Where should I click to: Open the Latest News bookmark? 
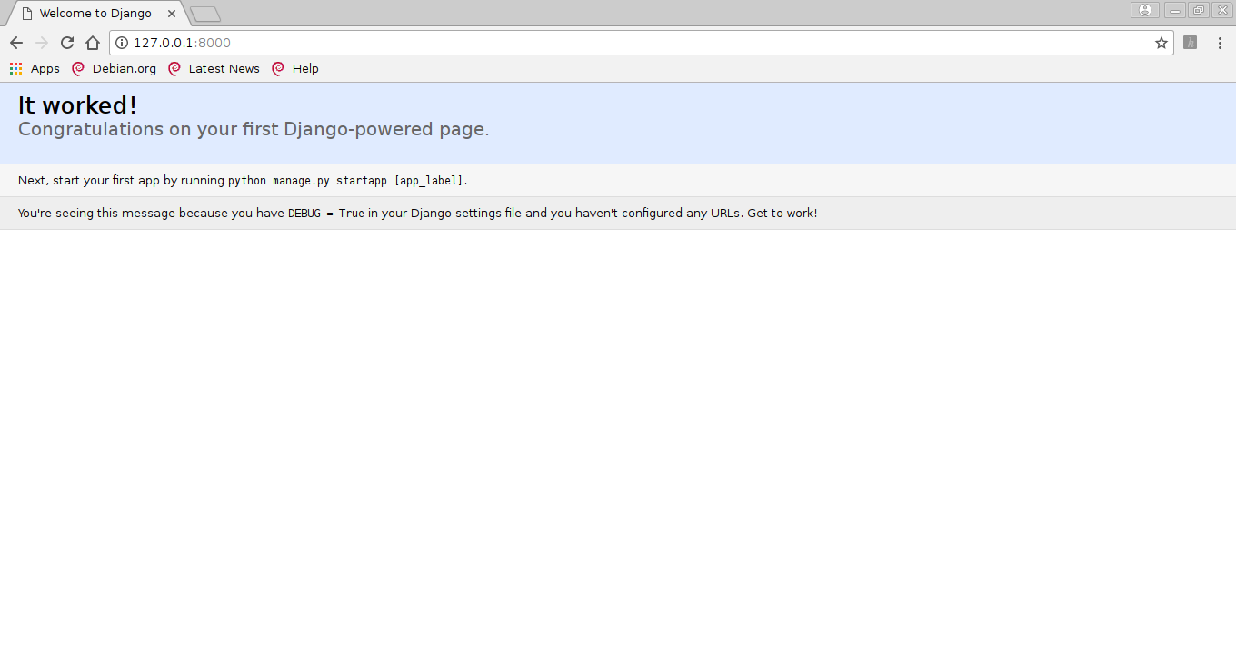point(214,68)
